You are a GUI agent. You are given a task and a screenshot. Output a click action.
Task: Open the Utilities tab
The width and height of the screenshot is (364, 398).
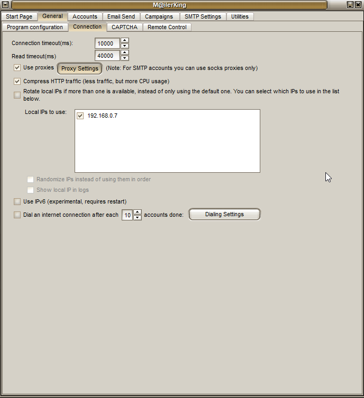240,16
